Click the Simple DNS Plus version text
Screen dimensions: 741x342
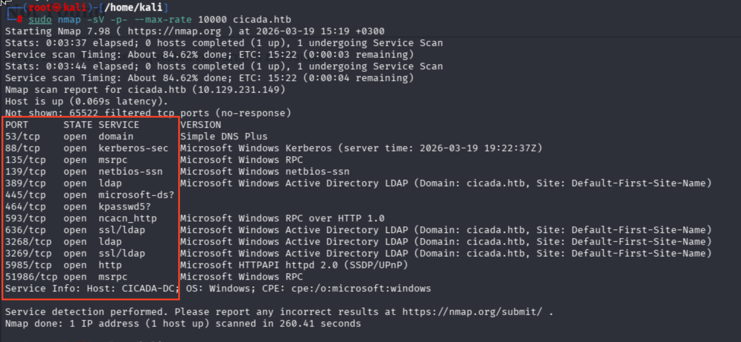(224, 136)
